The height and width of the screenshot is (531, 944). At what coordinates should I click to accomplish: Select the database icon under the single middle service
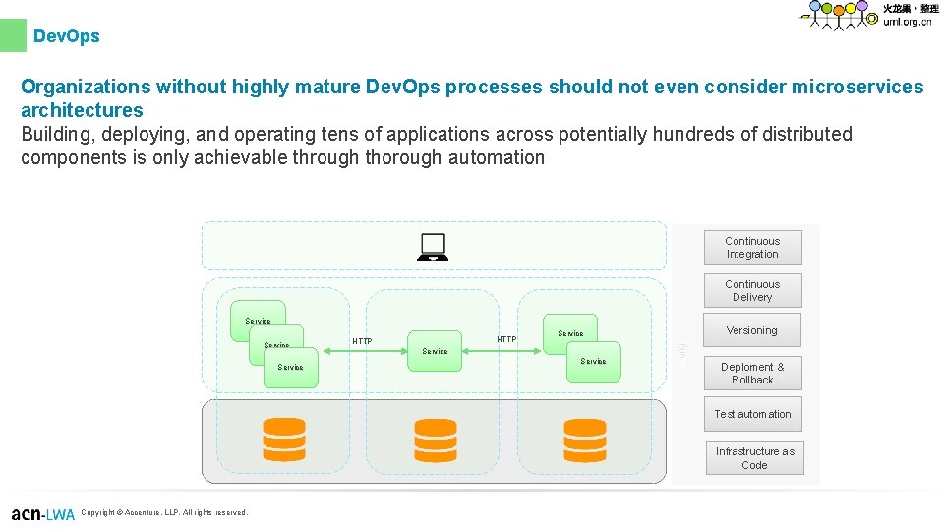pos(436,441)
